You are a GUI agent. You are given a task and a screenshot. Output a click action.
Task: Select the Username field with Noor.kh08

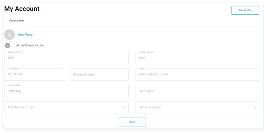click(34, 74)
